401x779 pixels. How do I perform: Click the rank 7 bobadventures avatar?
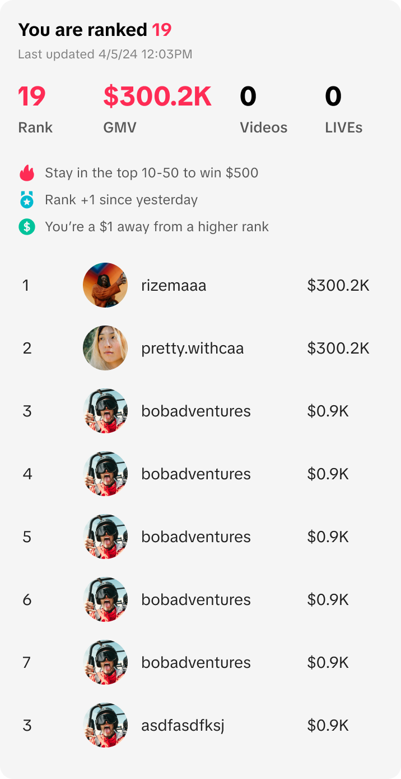pos(105,662)
